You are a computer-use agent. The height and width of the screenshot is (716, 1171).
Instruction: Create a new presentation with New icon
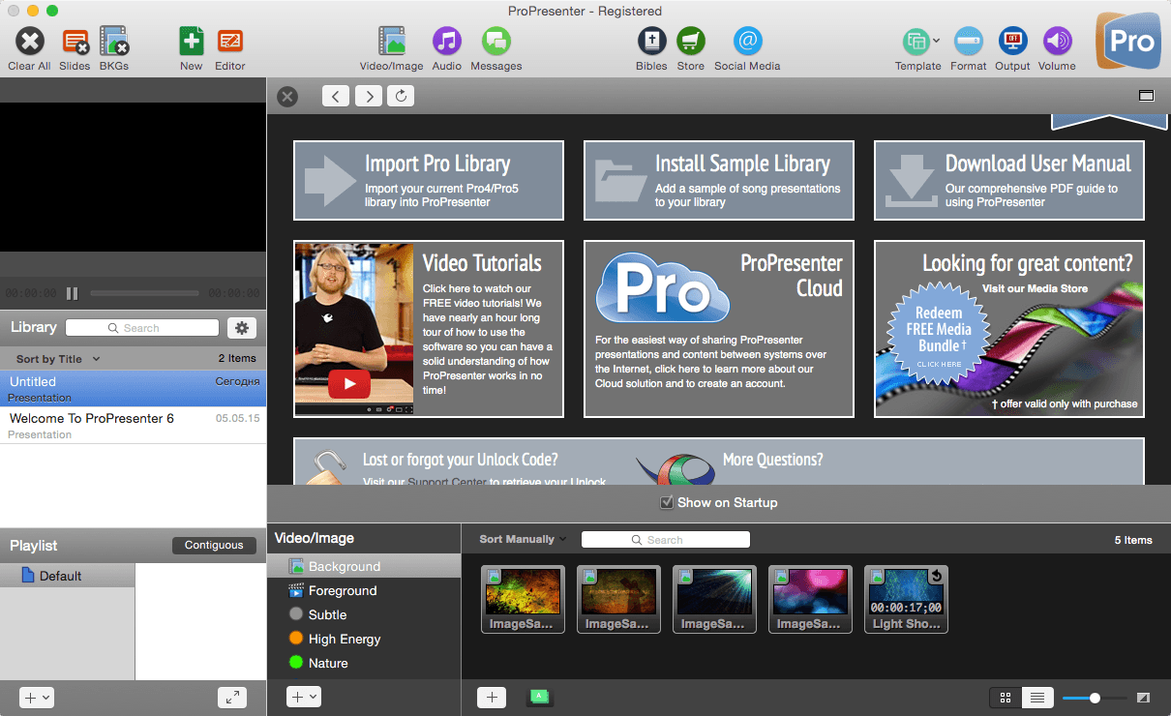click(192, 42)
